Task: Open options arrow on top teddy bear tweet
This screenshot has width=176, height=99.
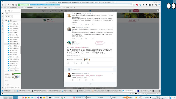Action: (x=112, y=14)
